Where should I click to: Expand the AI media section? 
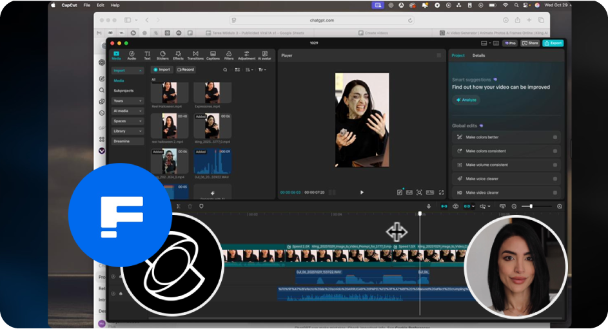click(x=128, y=111)
